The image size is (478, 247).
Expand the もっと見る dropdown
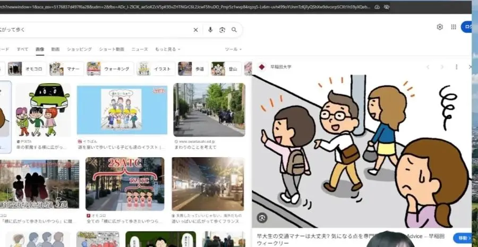(x=167, y=49)
